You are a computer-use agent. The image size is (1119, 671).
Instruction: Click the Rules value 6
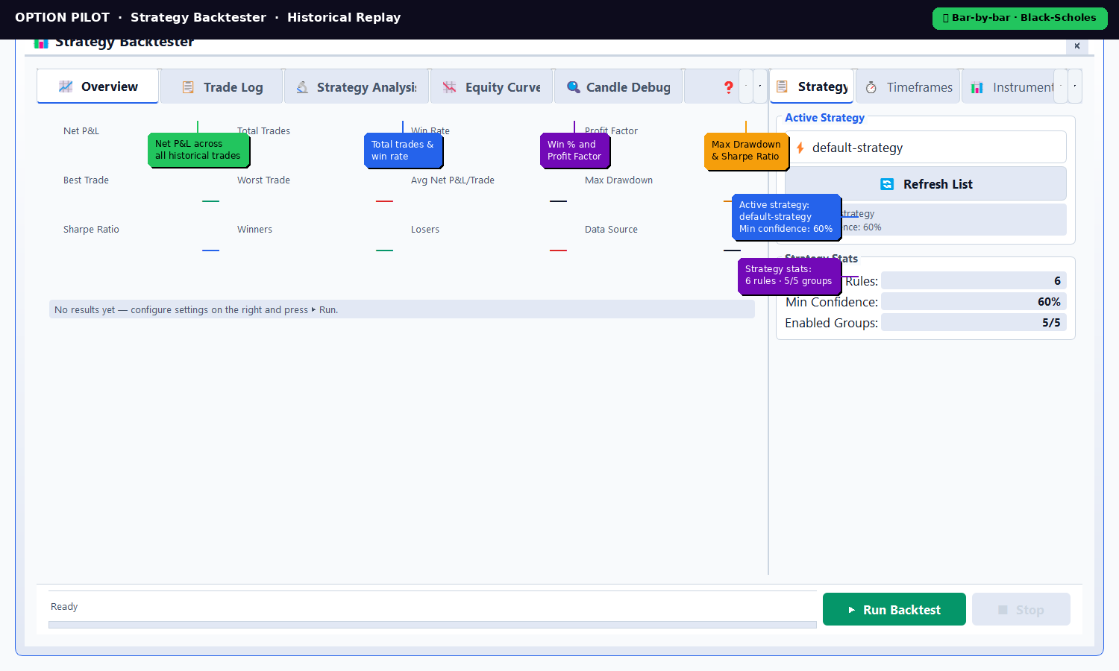pyautogui.click(x=974, y=280)
